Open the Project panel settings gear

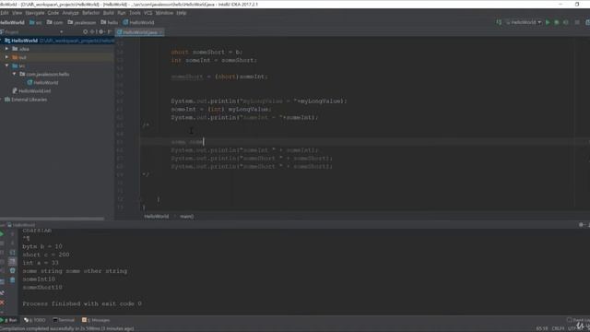(100, 32)
